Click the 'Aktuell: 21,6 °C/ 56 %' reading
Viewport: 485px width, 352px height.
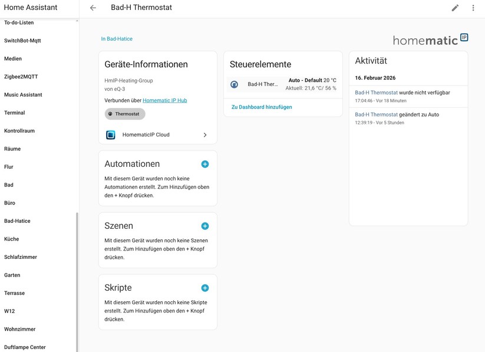[311, 88]
